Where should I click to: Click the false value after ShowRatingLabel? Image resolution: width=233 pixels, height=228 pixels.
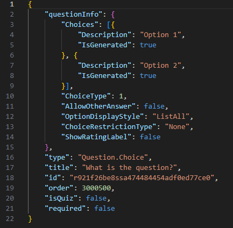coord(150,137)
